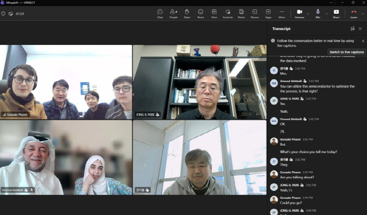Open the More actions menu
Image resolution: width=367 pixels, height=215 pixels.
[282, 14]
